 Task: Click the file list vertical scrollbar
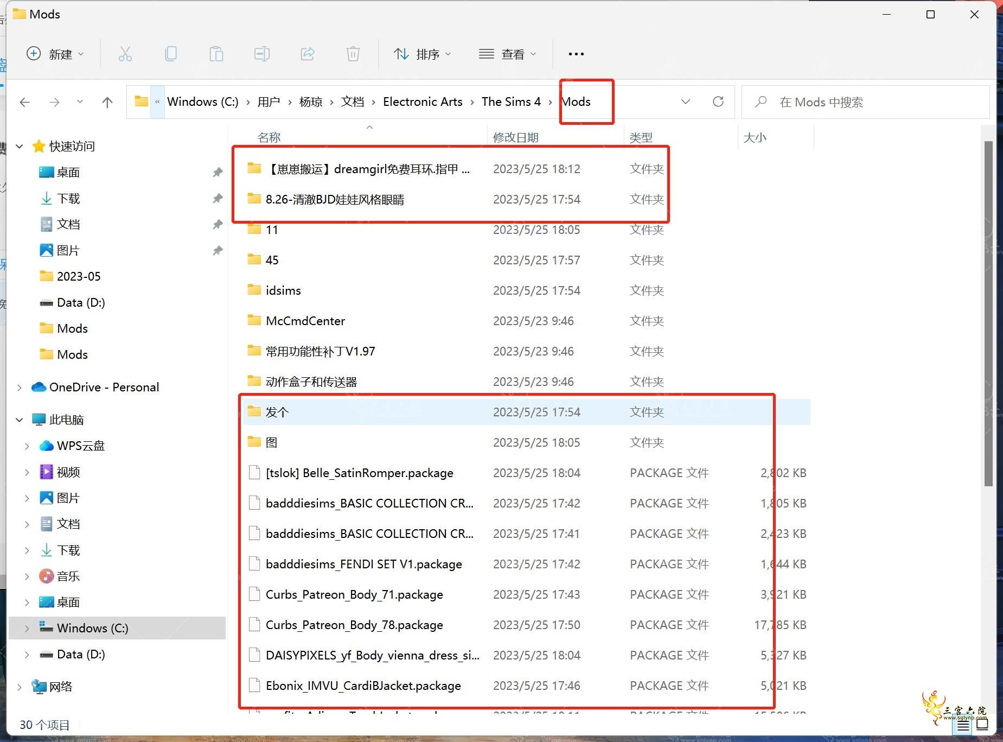tap(988, 313)
